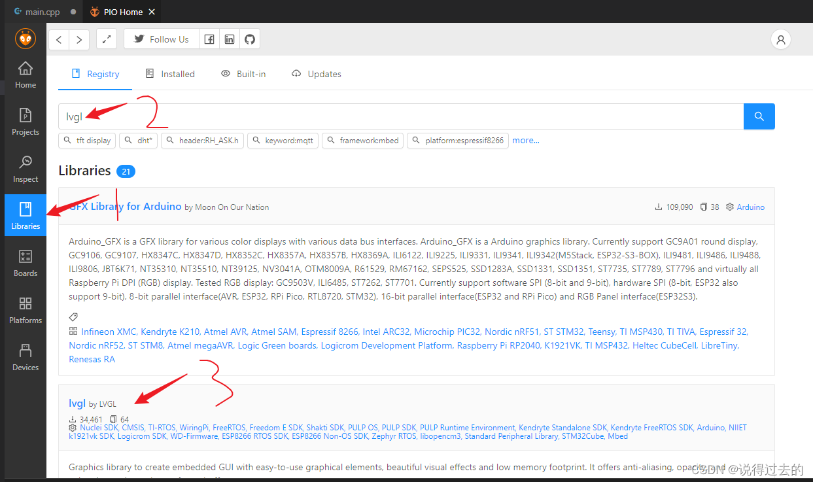
Task: Click the expand fullscreen arrows button
Action: pyautogui.click(x=107, y=39)
